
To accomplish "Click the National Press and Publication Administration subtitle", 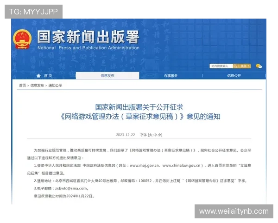I will (88, 48).
